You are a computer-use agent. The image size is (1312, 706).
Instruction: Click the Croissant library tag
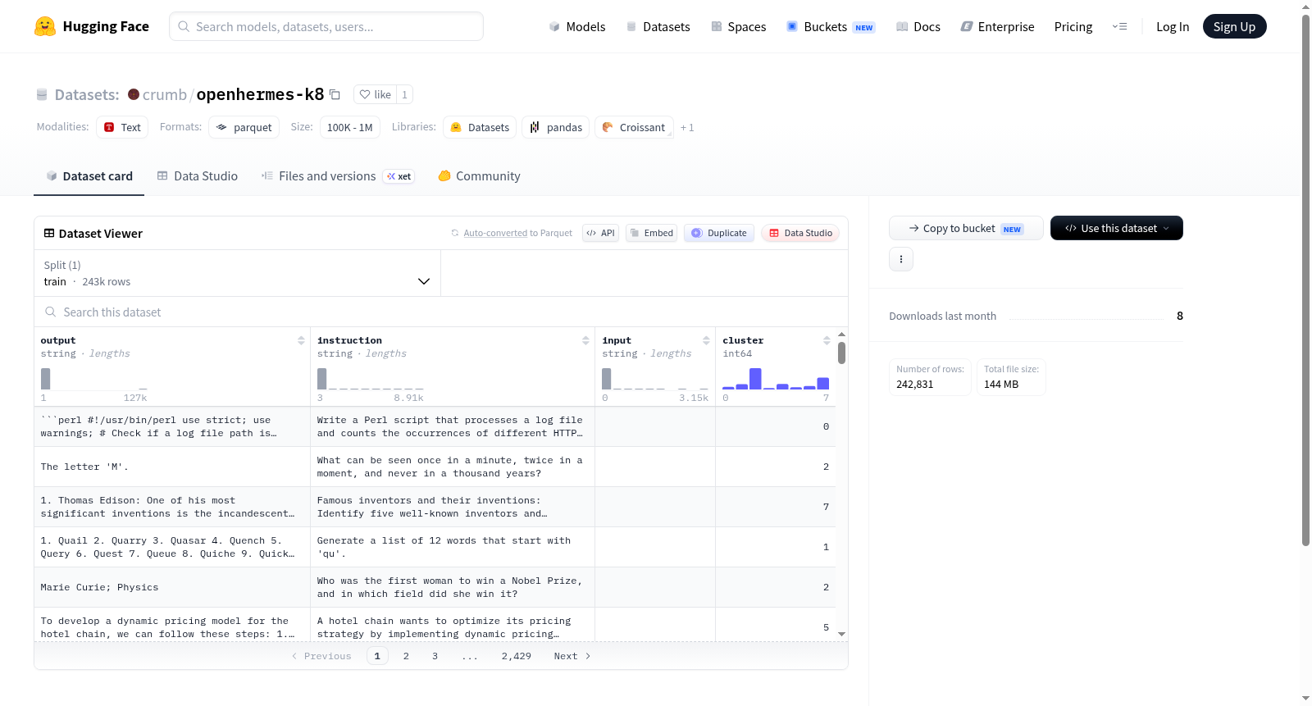click(634, 127)
